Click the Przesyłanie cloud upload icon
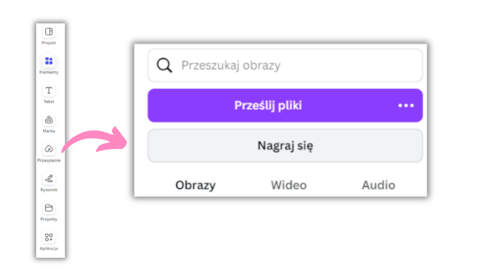481x270 pixels. [49, 149]
